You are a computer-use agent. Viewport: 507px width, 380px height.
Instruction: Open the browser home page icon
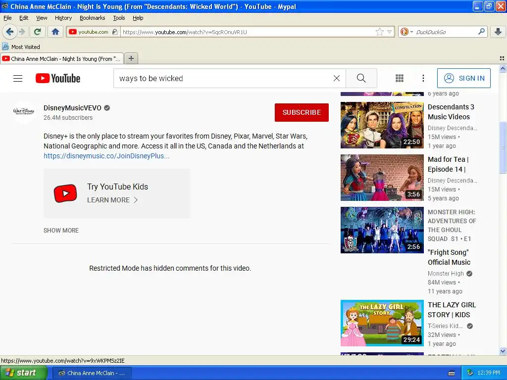point(55,32)
